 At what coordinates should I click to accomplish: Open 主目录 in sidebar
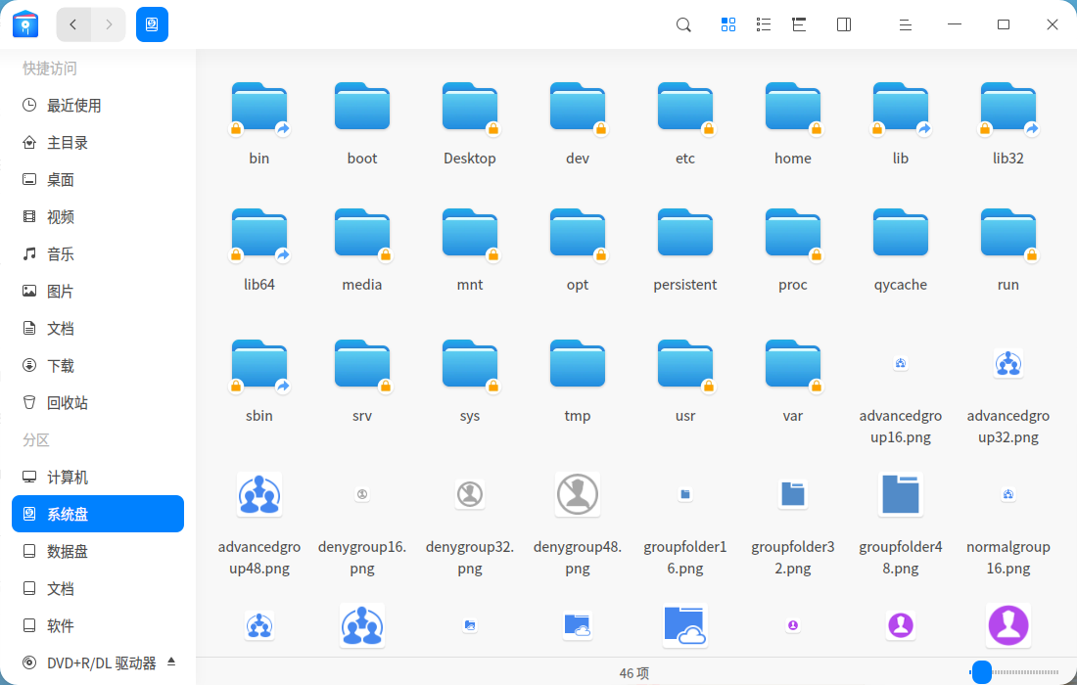point(98,142)
